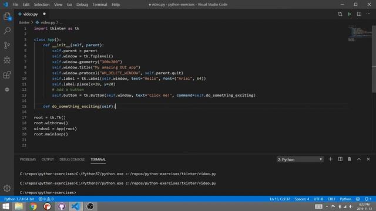Open the Debug view in activity bar
376x211 pixels.
pyautogui.click(x=7, y=60)
